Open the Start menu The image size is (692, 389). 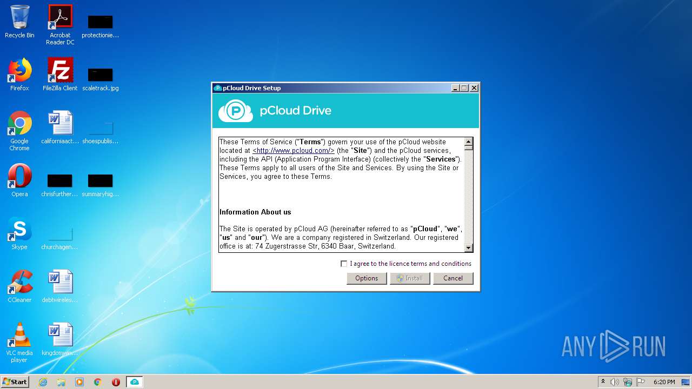tap(15, 382)
